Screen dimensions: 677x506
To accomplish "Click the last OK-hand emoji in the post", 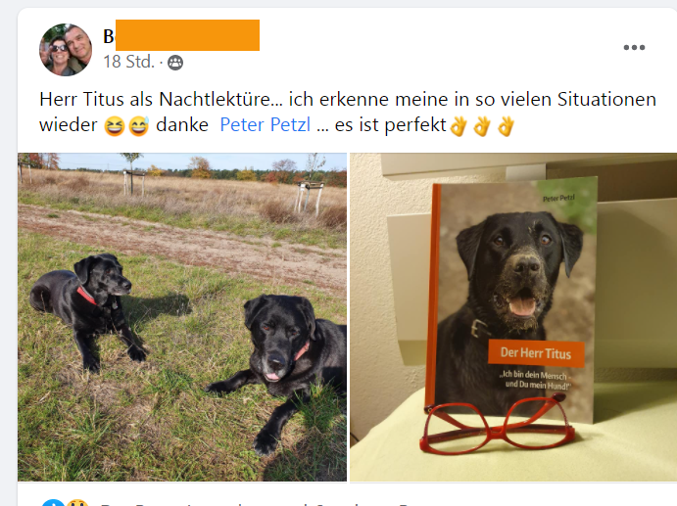I will (506, 126).
